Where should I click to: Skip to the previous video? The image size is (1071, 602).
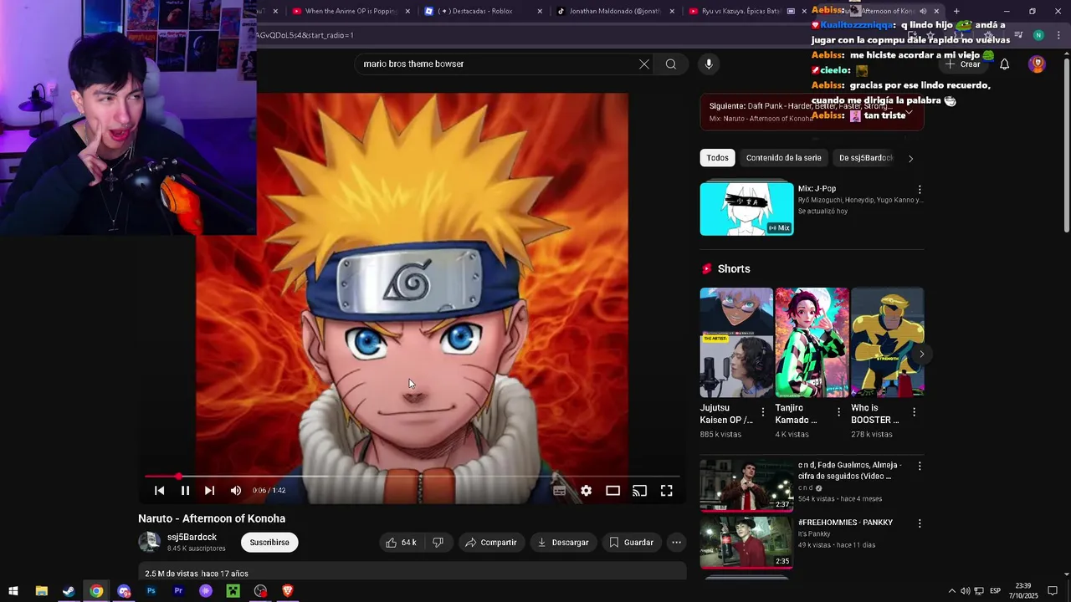click(x=160, y=491)
